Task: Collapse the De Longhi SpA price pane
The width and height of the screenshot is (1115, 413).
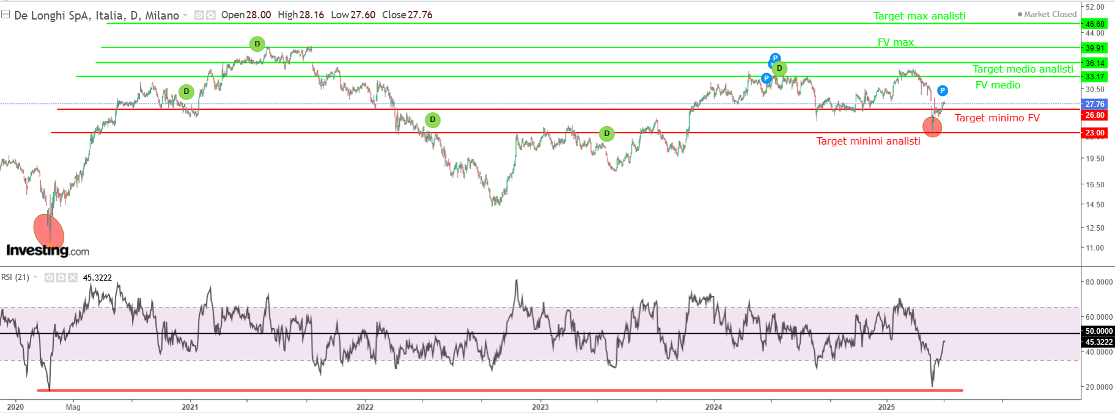Action: [x=6, y=14]
